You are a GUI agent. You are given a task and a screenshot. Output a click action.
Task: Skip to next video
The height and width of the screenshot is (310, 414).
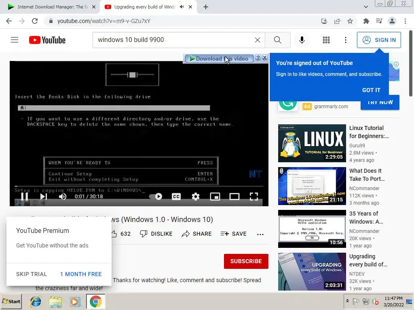tap(44, 197)
